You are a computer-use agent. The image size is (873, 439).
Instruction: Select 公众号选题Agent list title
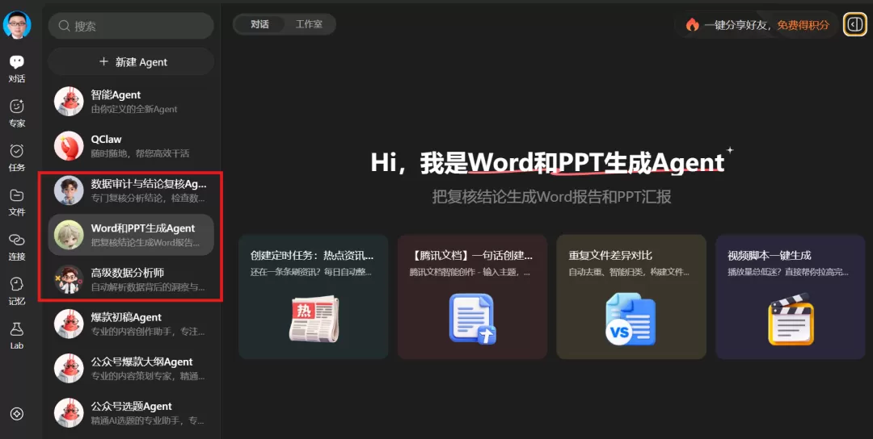[132, 406]
